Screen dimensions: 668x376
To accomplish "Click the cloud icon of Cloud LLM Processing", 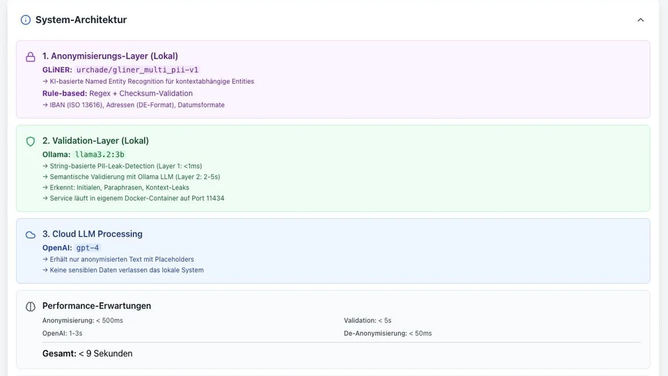I will 31,235.
